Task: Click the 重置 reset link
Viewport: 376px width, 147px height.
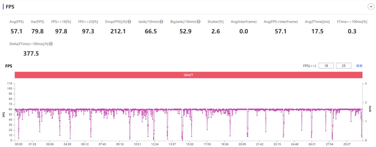Action: (x=359, y=66)
